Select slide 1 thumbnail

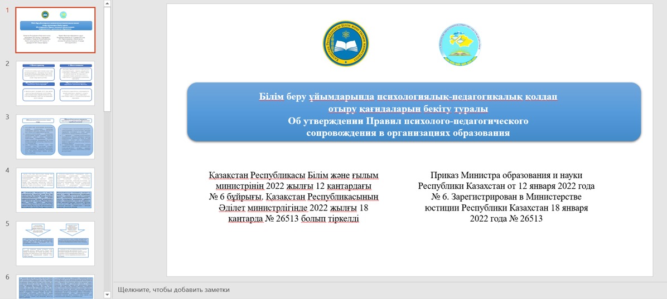[55, 30]
